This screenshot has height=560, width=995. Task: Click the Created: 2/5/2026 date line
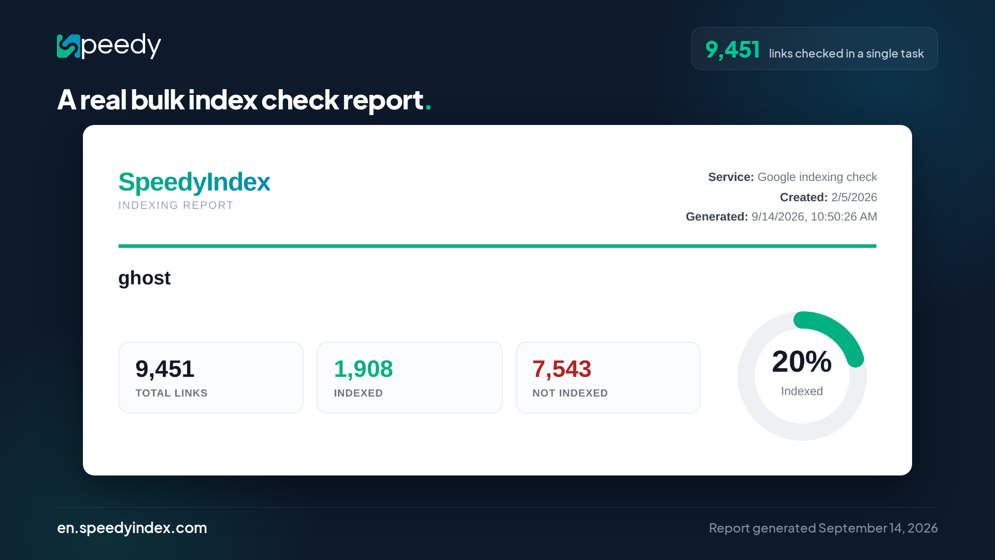(828, 198)
